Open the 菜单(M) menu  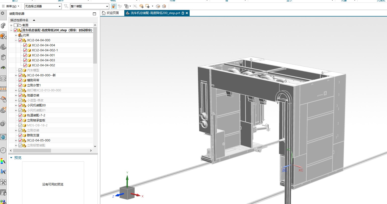pyautogui.click(x=11, y=6)
